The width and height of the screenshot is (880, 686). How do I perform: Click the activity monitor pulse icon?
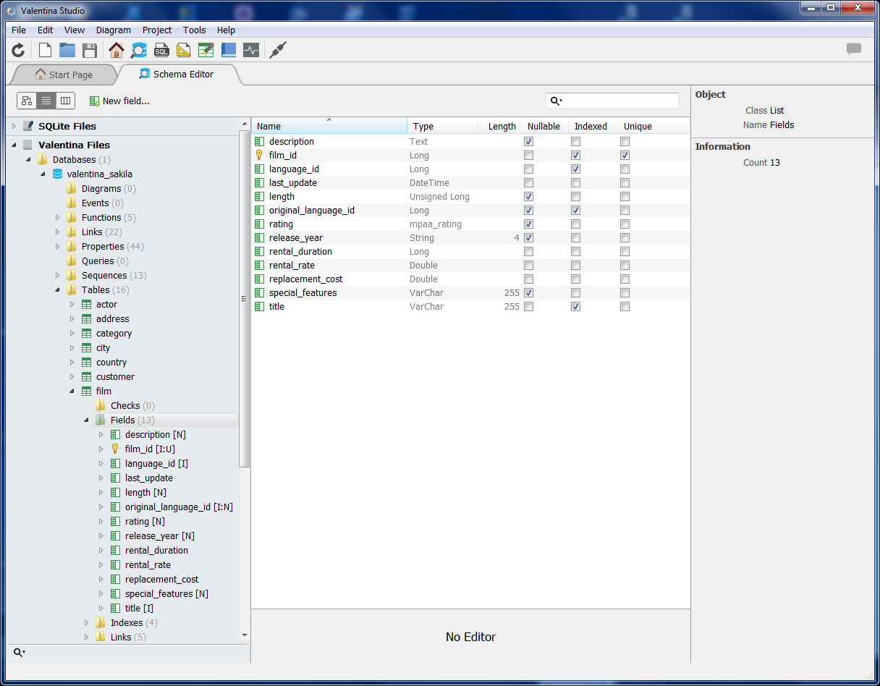click(x=251, y=50)
